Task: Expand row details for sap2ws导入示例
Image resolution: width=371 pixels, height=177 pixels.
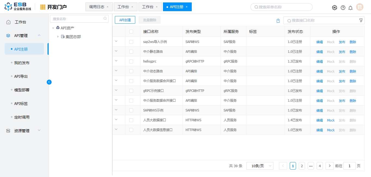Action: click(116, 41)
